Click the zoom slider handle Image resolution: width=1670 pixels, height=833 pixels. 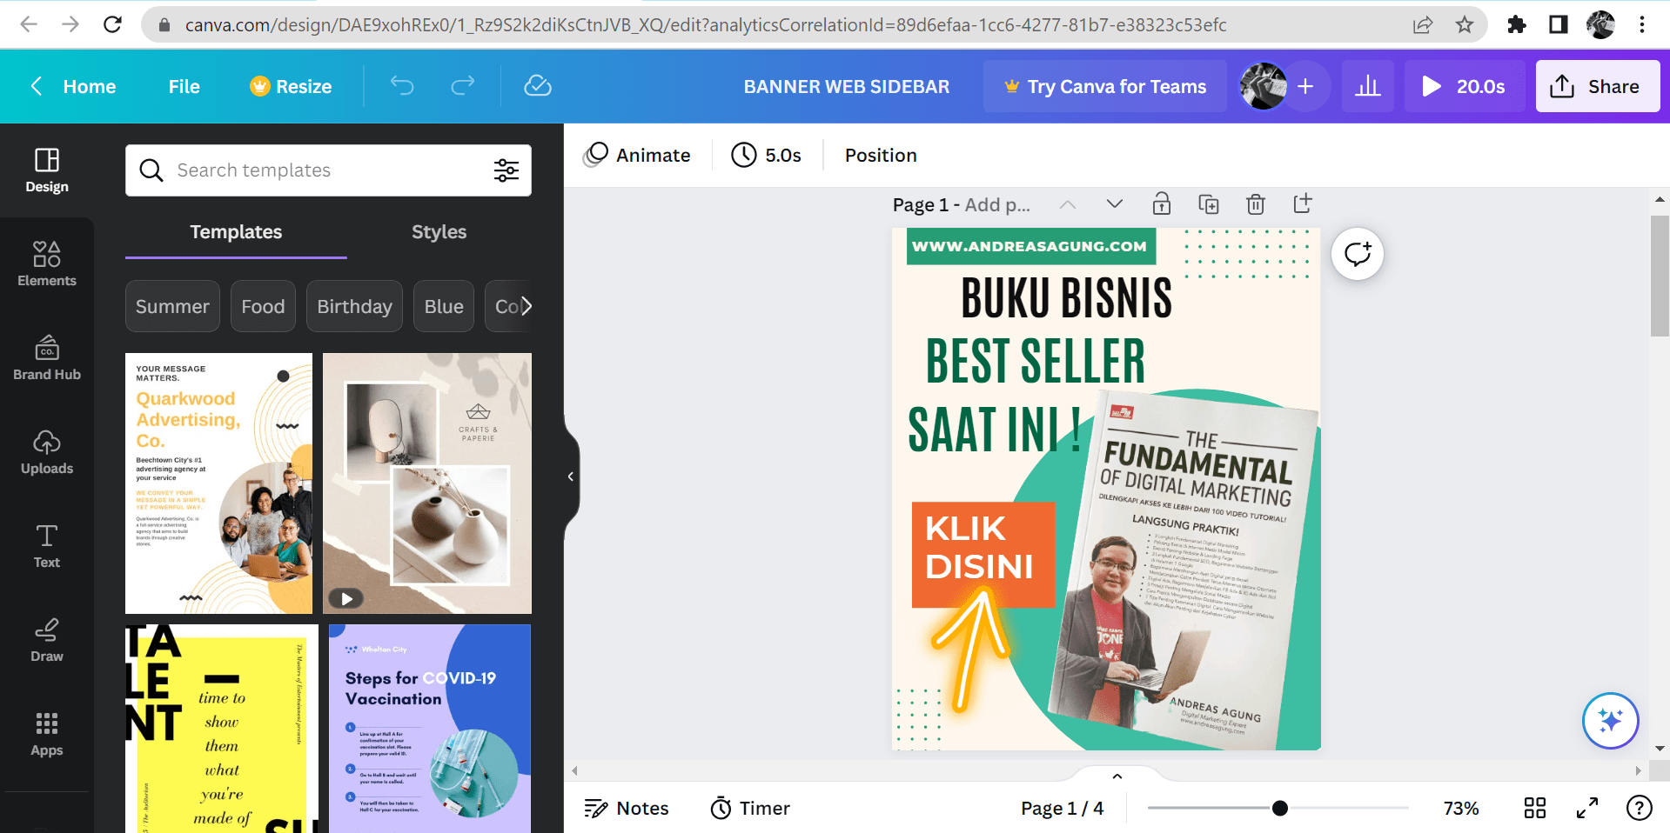(1279, 809)
